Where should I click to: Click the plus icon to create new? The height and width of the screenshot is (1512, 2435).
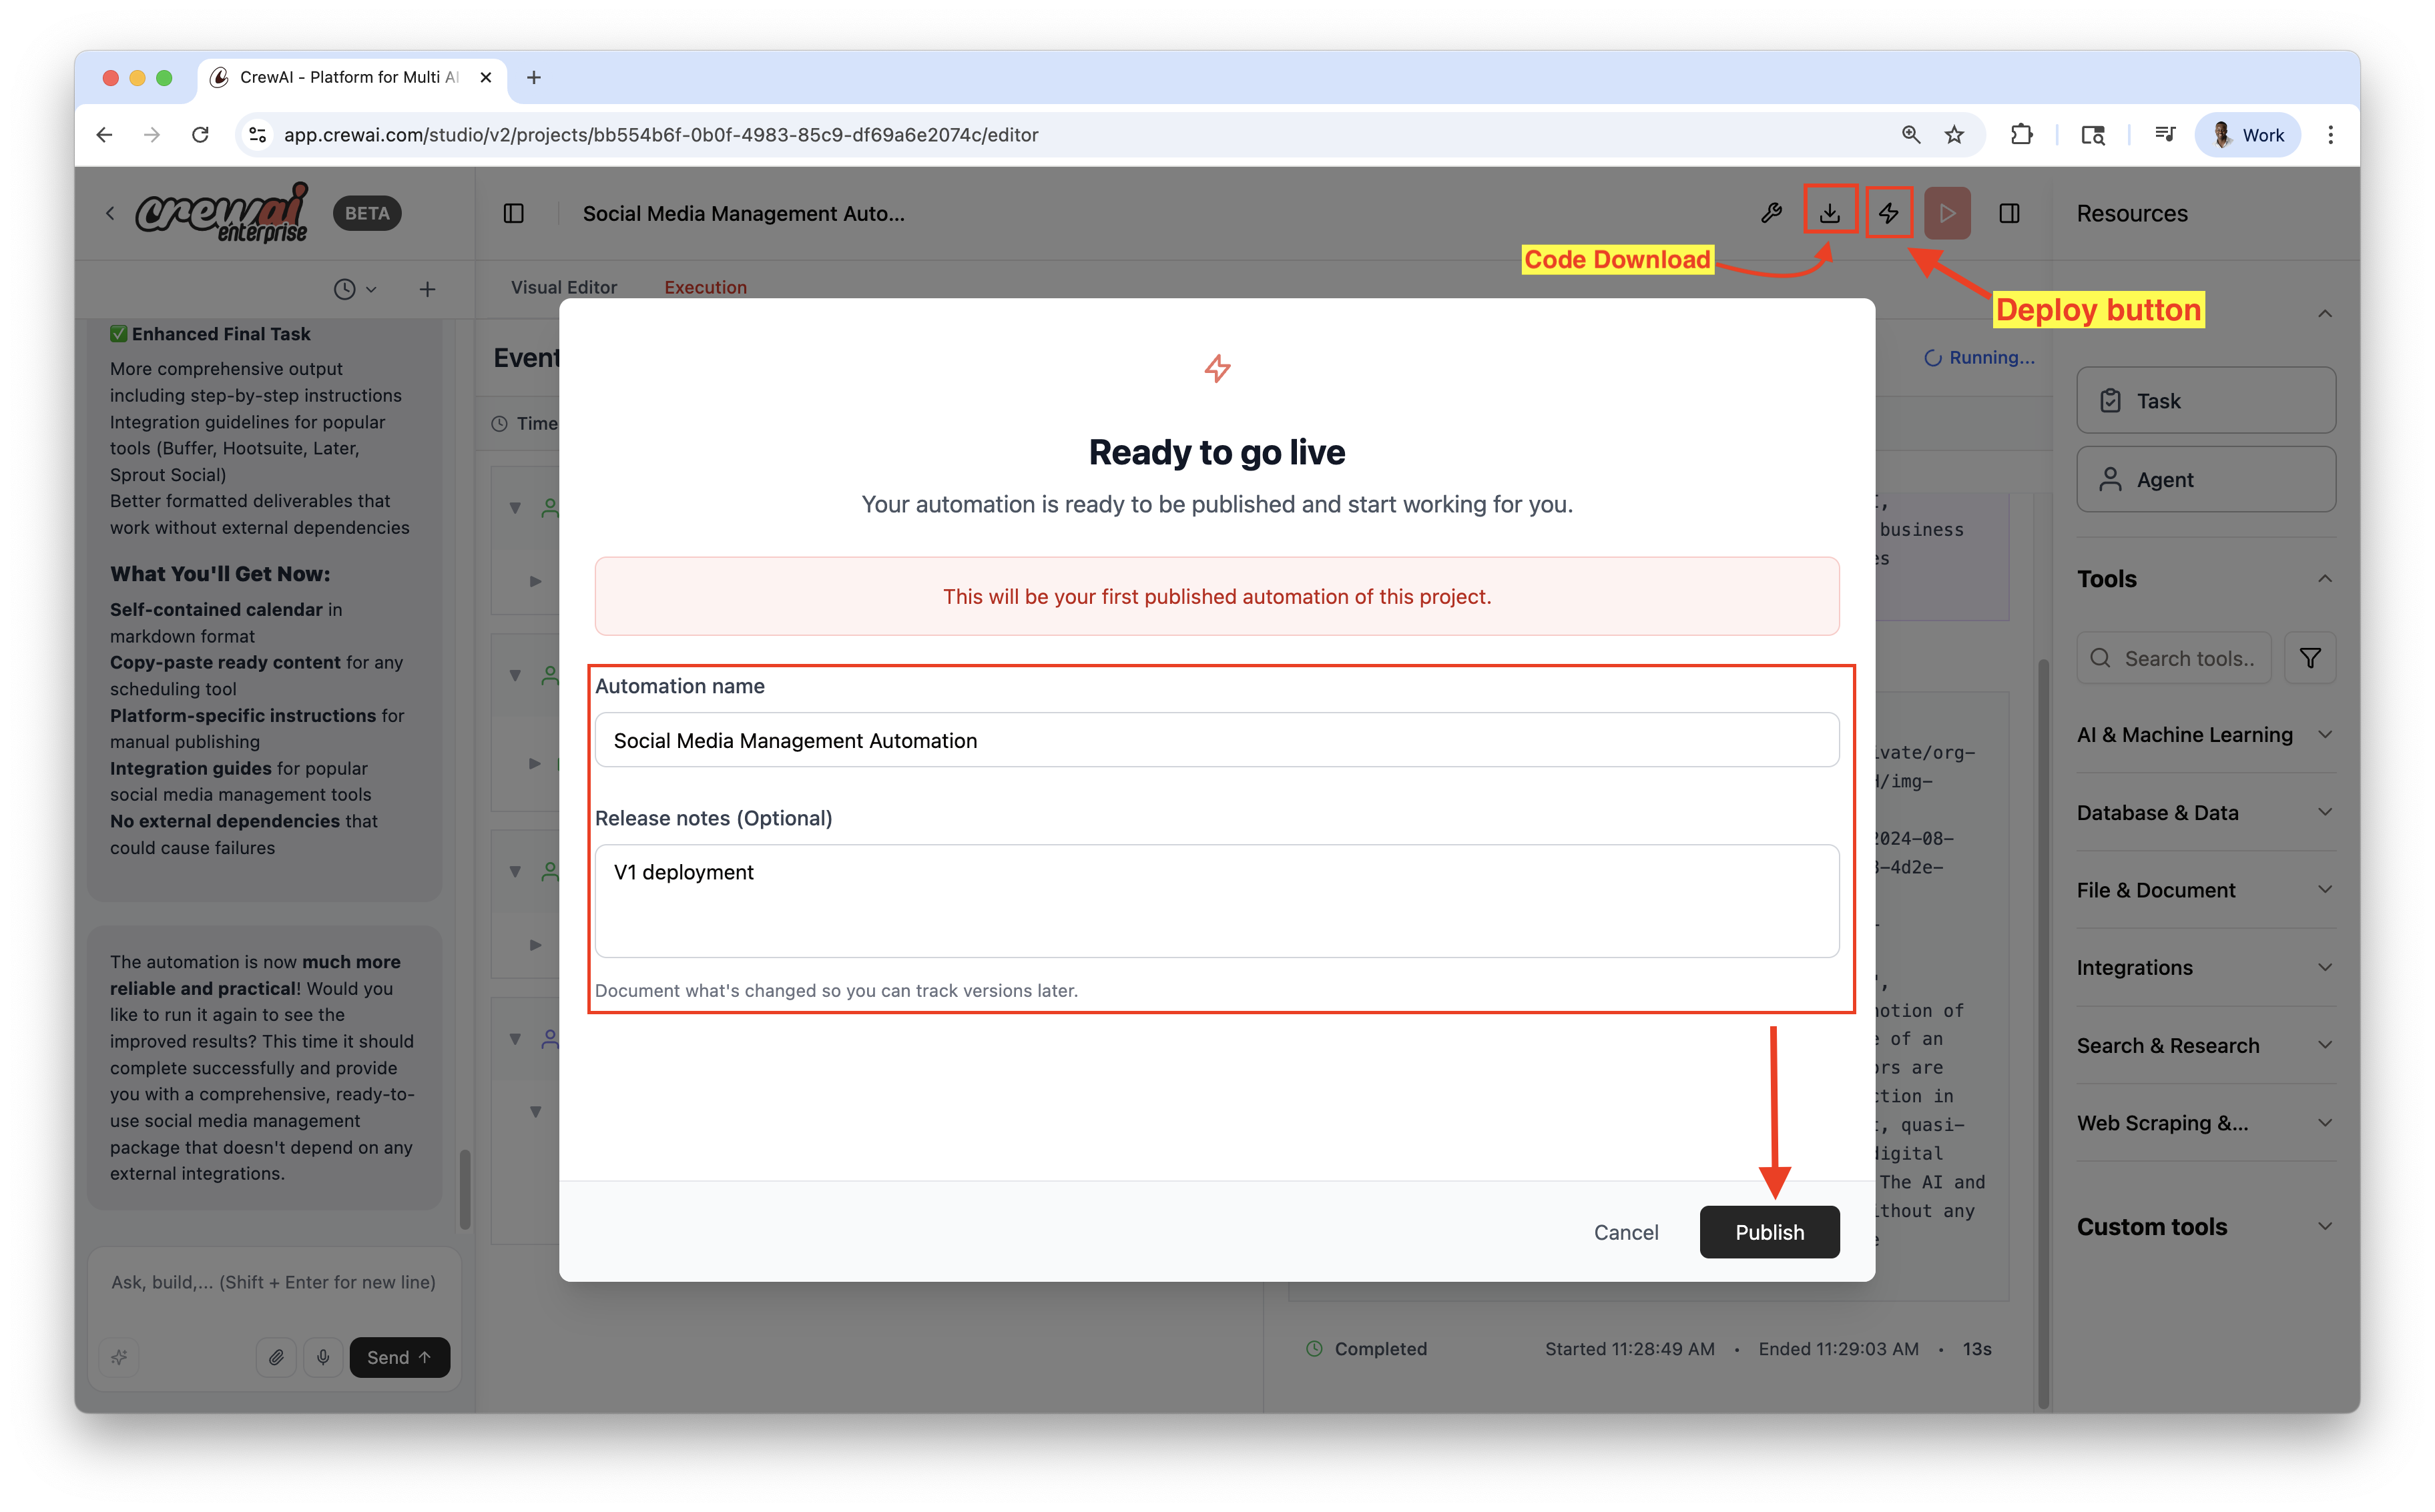(427, 289)
